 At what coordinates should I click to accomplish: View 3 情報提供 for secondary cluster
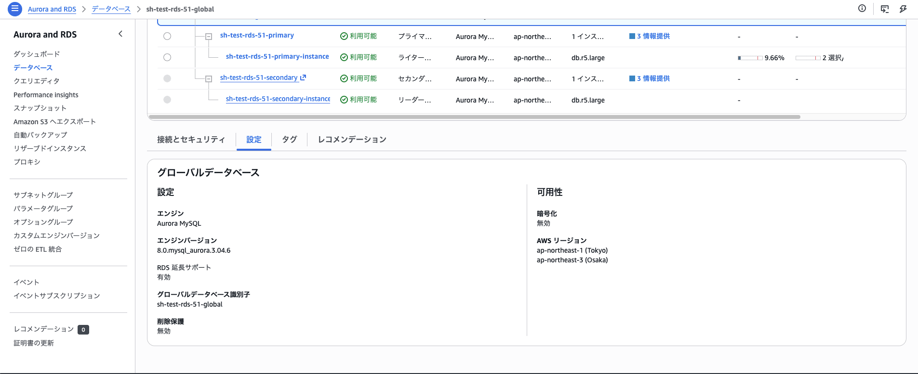click(x=653, y=78)
